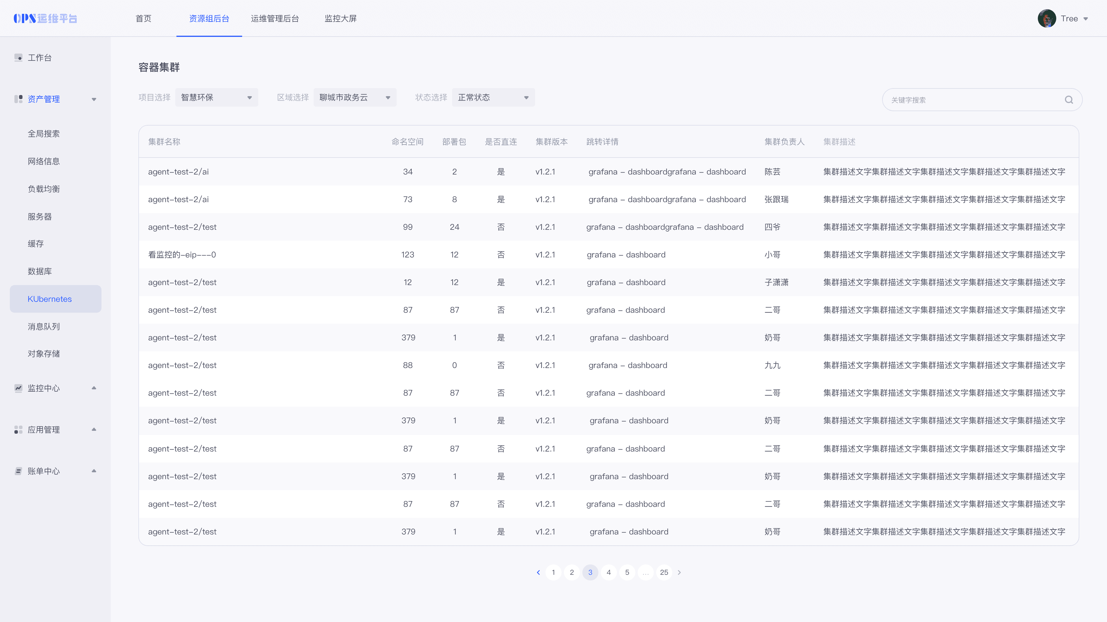Open the 项目选择 智慧环保 dropdown

[216, 97]
